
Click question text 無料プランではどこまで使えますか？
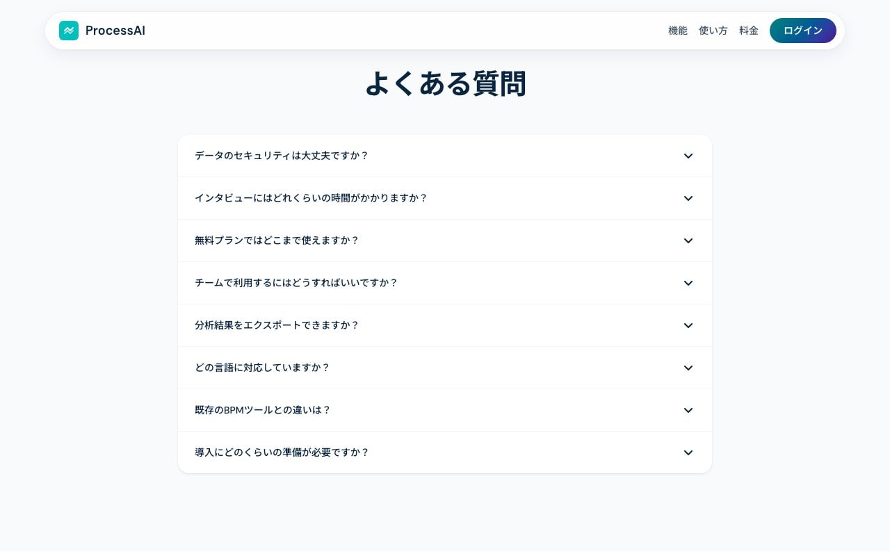click(277, 240)
